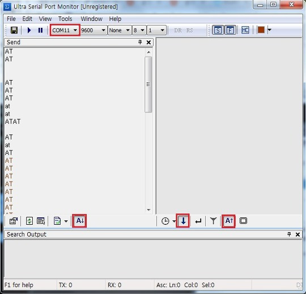This screenshot has width=306, height=294.
Task: Open the data bits dropdown showing 8
Action: coord(139,30)
